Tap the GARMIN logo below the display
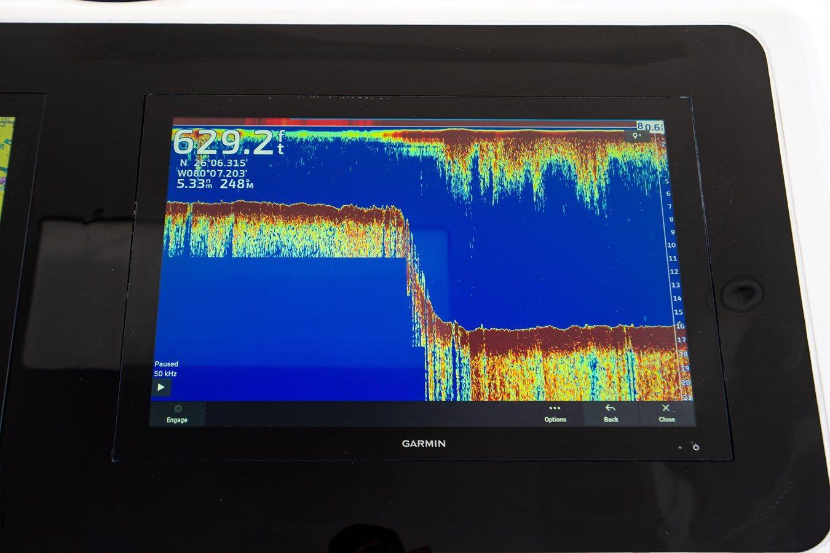 tap(424, 443)
